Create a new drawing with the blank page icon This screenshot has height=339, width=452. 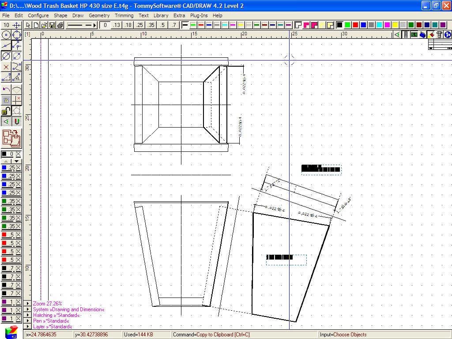36,25
